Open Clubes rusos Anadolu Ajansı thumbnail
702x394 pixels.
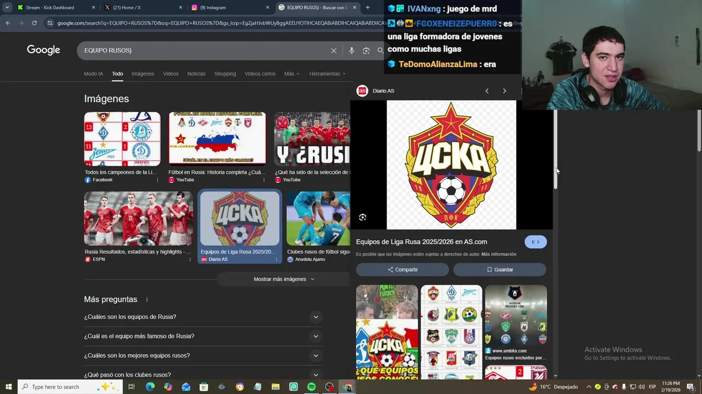318,218
